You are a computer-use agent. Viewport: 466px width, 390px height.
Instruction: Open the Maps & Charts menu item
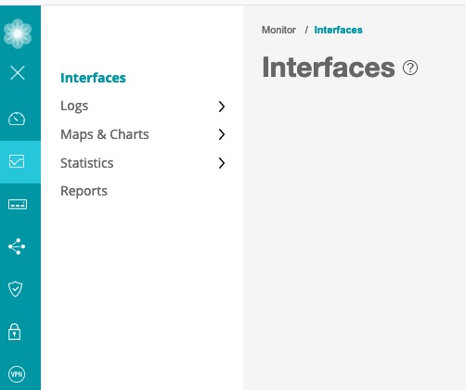pos(105,134)
